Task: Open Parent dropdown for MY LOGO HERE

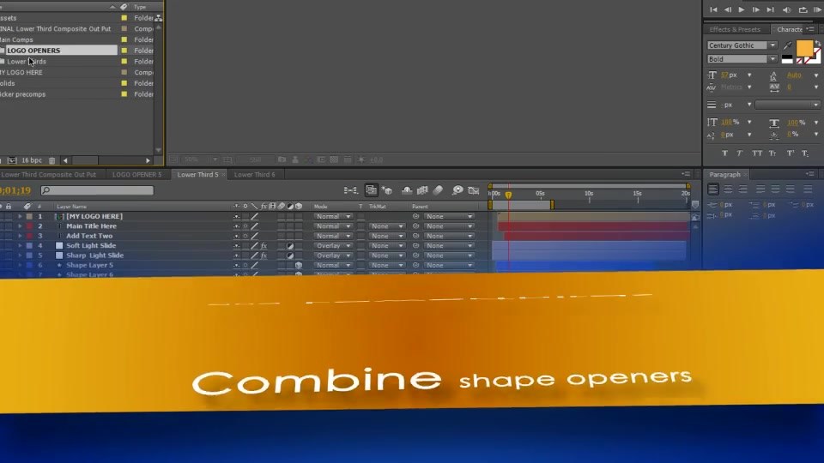Action: (x=449, y=216)
